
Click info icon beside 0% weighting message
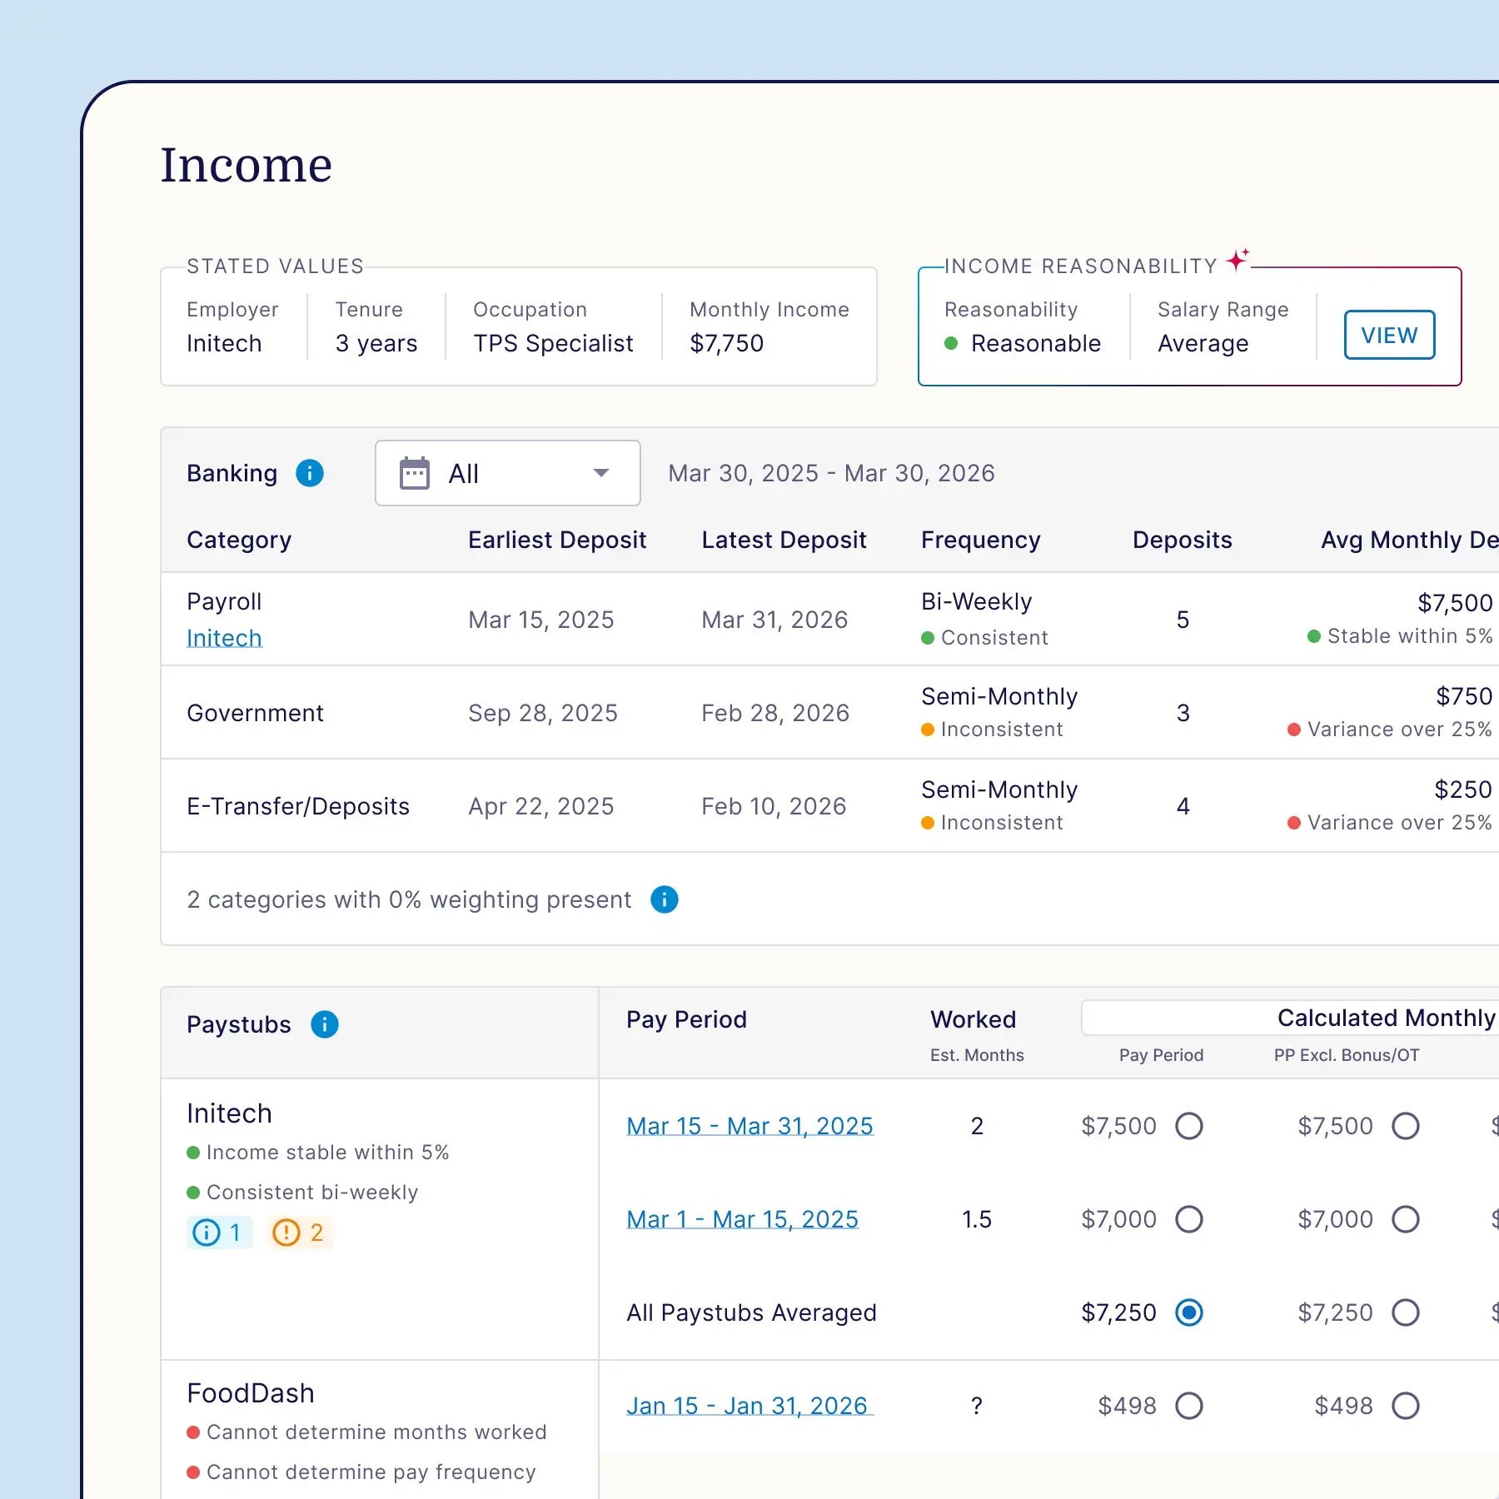pyautogui.click(x=664, y=899)
